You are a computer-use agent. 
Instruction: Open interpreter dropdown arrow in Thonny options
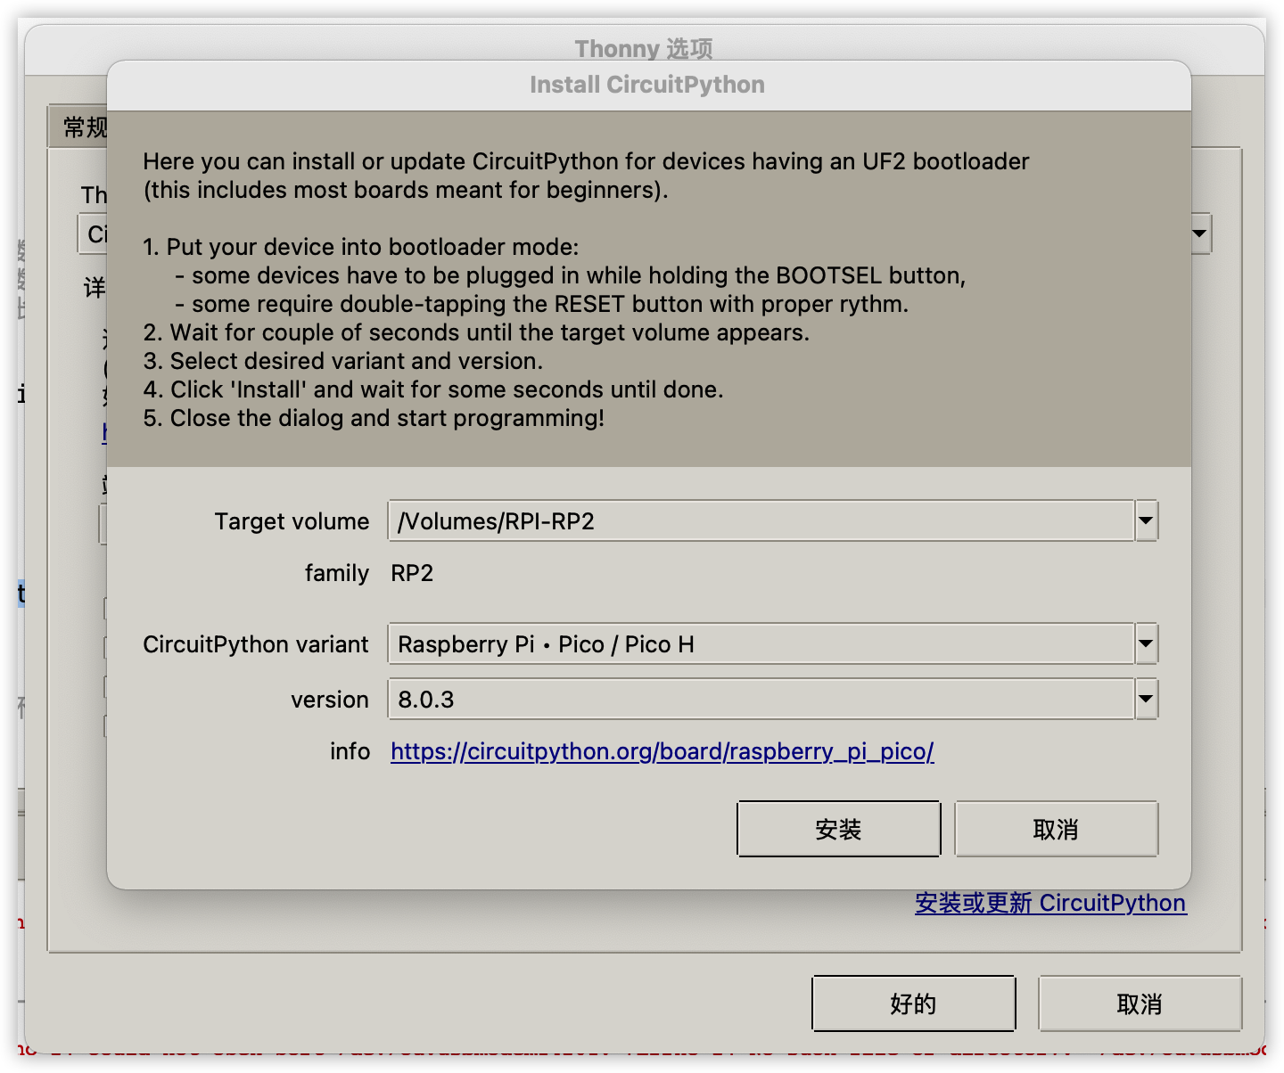[1200, 233]
